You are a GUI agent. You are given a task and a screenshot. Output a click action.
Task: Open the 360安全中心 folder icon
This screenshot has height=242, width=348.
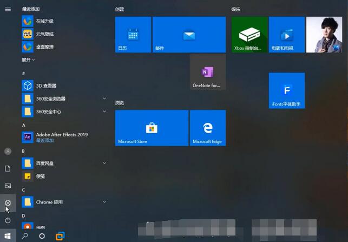click(x=28, y=112)
